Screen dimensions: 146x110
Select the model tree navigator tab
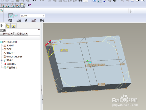2,26
